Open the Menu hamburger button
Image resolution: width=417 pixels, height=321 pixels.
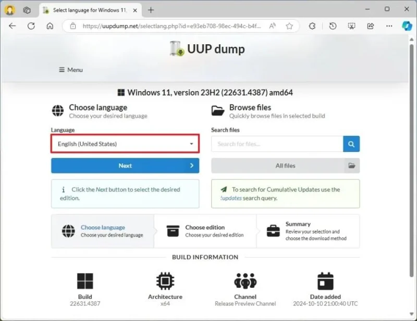coord(71,70)
